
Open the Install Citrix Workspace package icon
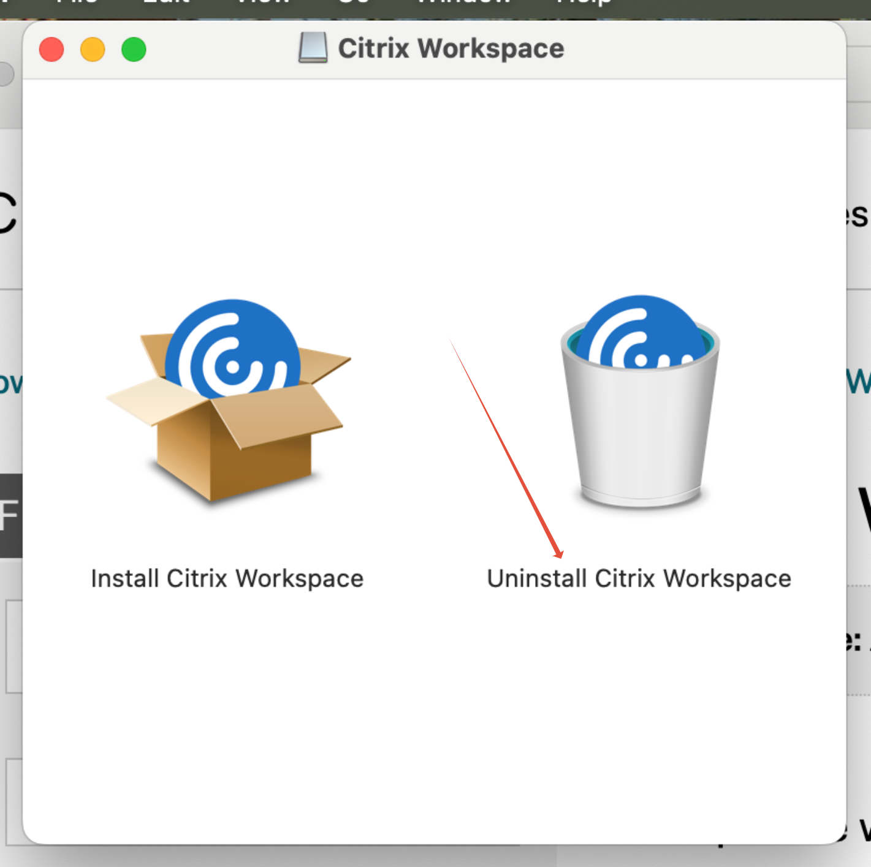tap(228, 401)
